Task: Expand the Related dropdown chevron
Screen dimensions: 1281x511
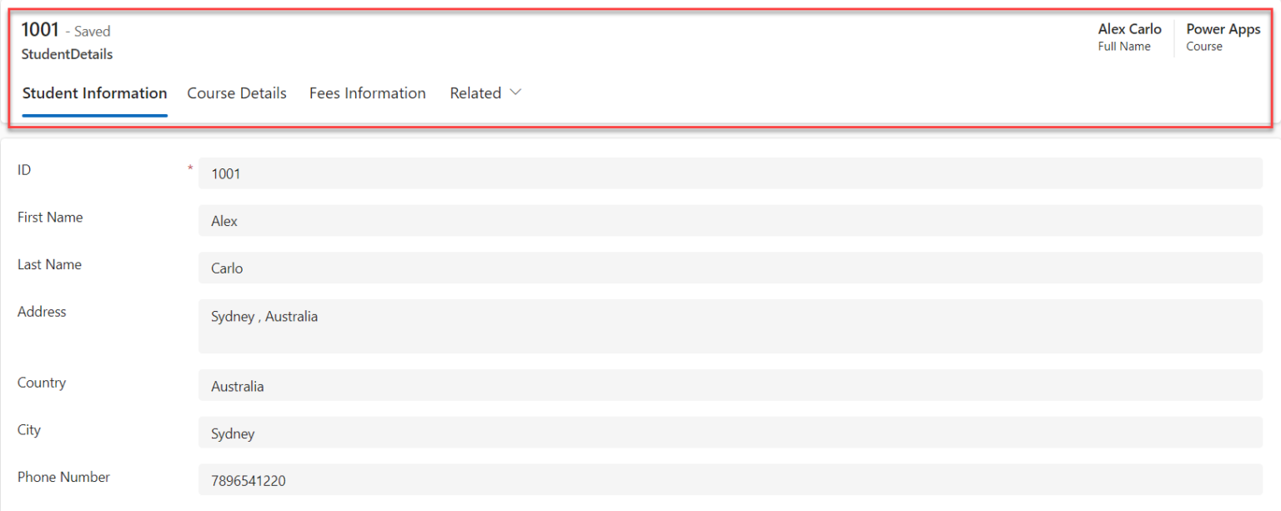Action: (515, 93)
